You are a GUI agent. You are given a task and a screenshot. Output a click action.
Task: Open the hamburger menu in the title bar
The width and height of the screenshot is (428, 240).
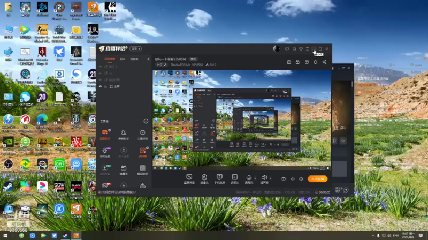coord(307,49)
